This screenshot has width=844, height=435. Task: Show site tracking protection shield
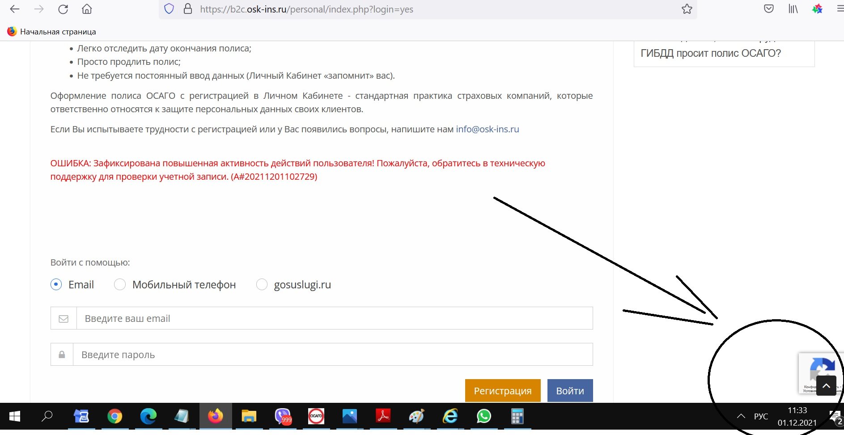pyautogui.click(x=169, y=9)
